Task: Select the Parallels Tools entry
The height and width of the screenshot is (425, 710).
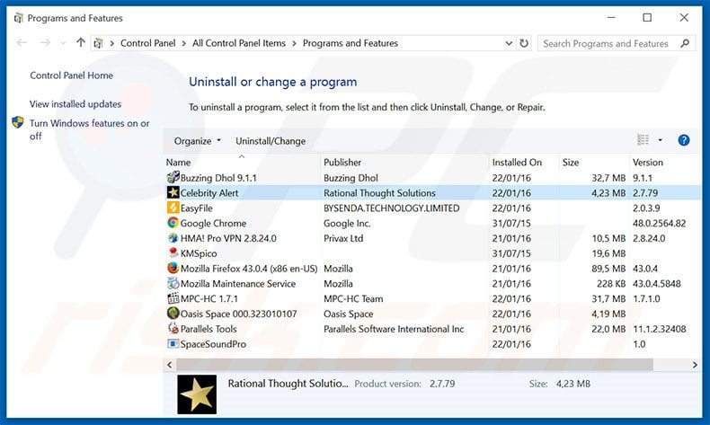Action: 209,329
